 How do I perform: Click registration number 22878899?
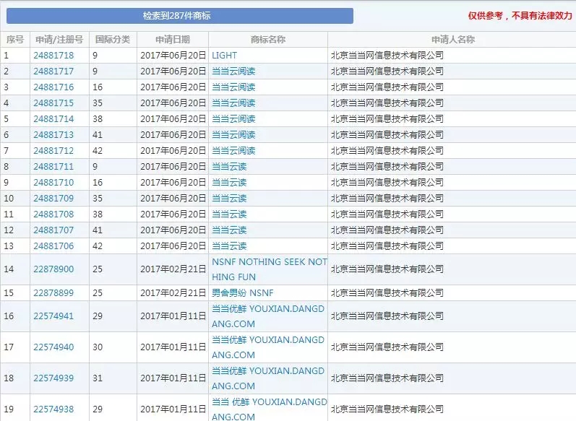coord(53,292)
